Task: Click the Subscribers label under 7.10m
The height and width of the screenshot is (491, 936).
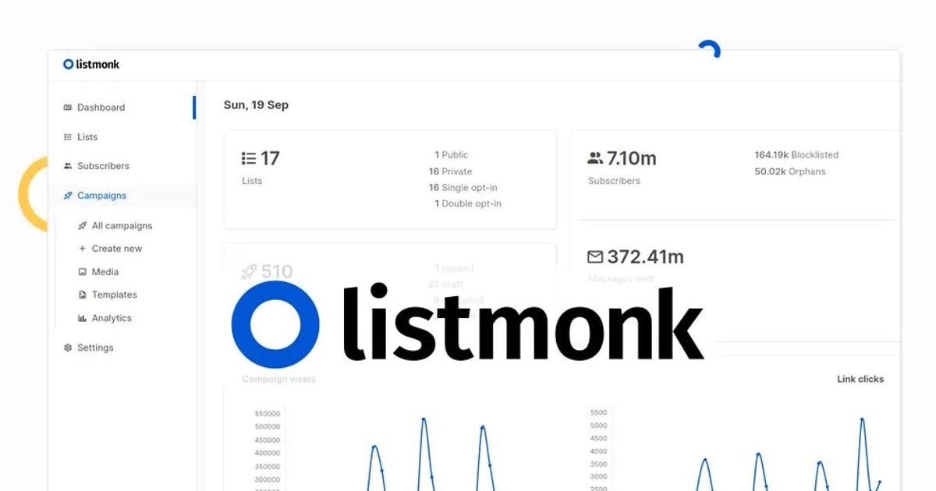Action: click(614, 181)
